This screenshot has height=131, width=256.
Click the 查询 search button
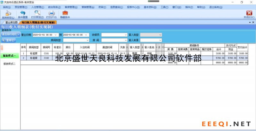point(9,40)
